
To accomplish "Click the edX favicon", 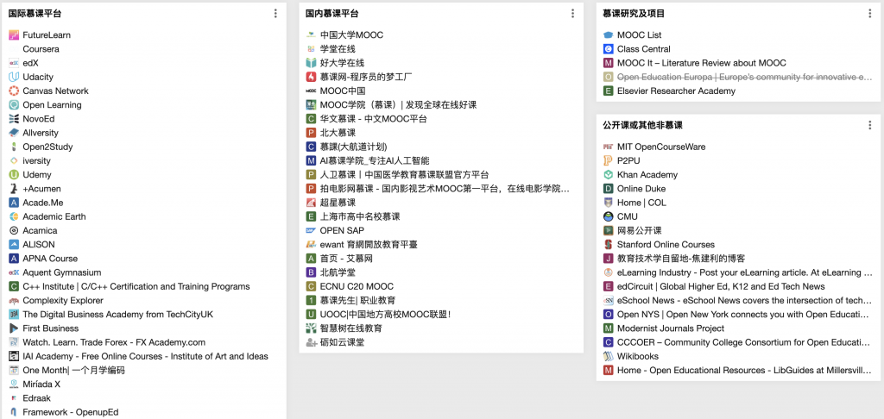I will (14, 63).
